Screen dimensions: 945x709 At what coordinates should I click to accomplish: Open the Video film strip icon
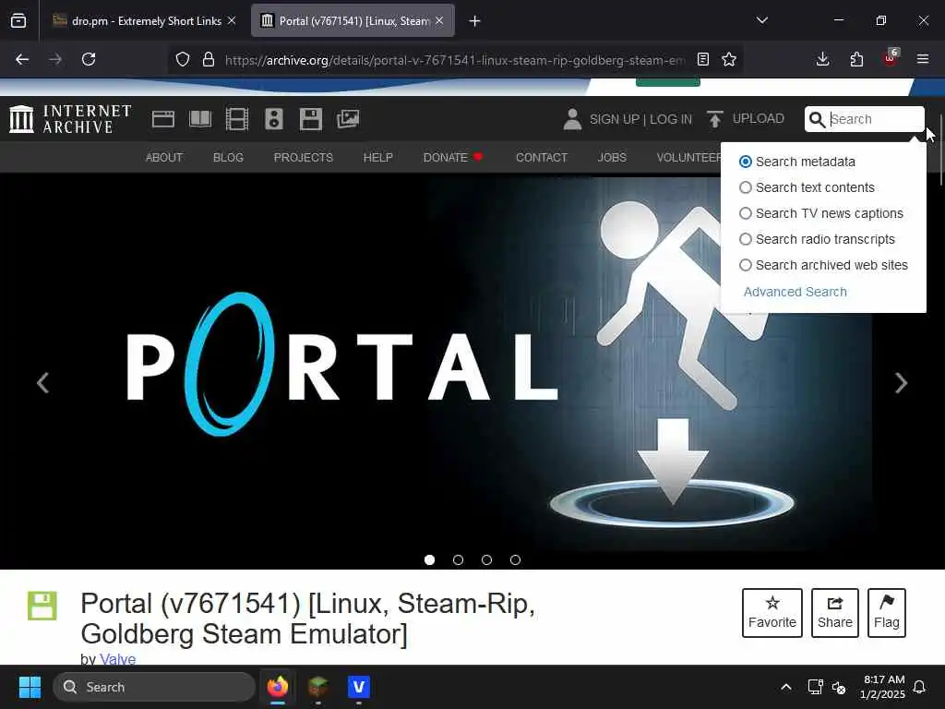pos(237,119)
